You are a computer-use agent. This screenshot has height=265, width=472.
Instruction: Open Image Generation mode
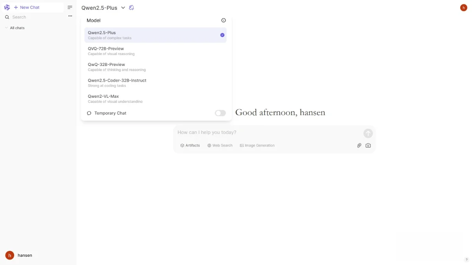point(257,145)
